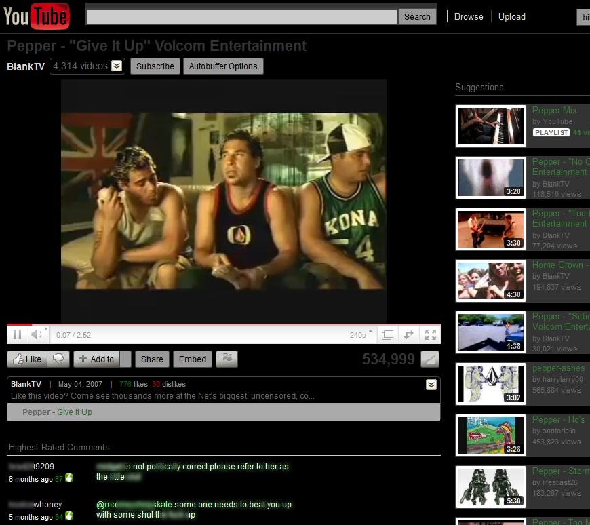590x525 pixels.
Task: Open the Home Grown title link
Action: pyautogui.click(x=561, y=265)
